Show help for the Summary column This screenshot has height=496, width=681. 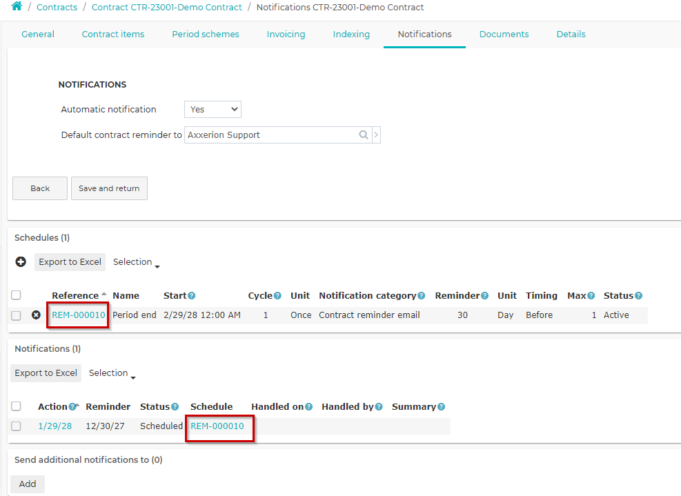point(442,407)
